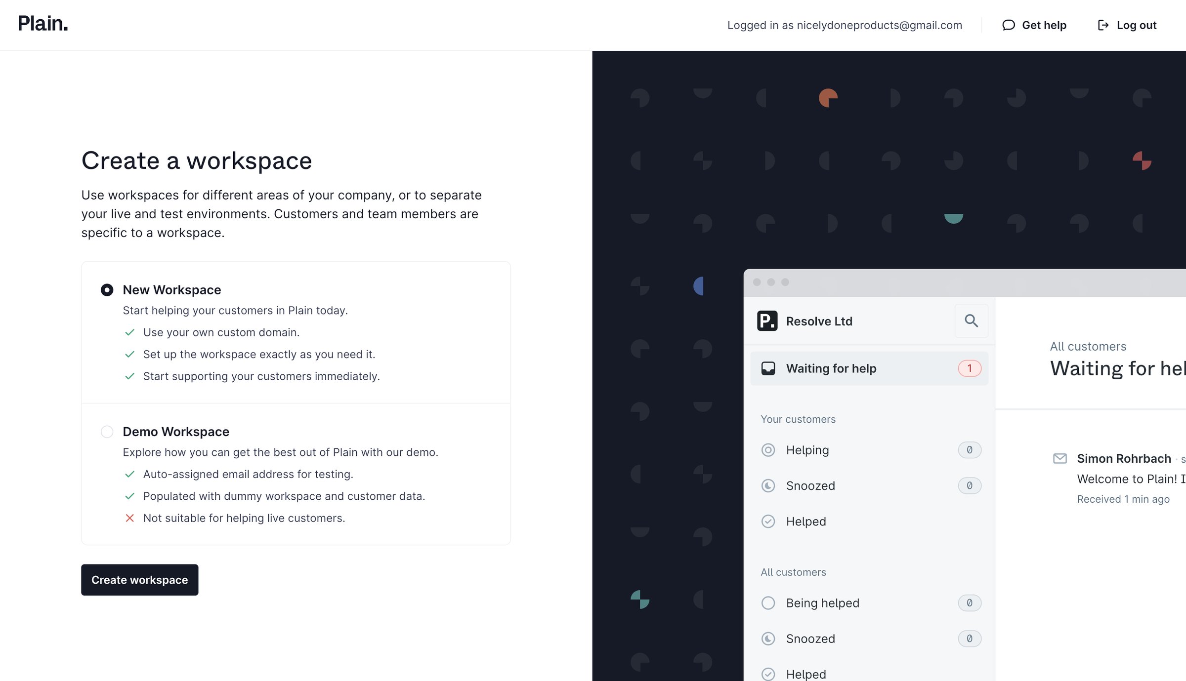1186x681 pixels.
Task: Click the Create workspace button
Action: click(x=139, y=580)
